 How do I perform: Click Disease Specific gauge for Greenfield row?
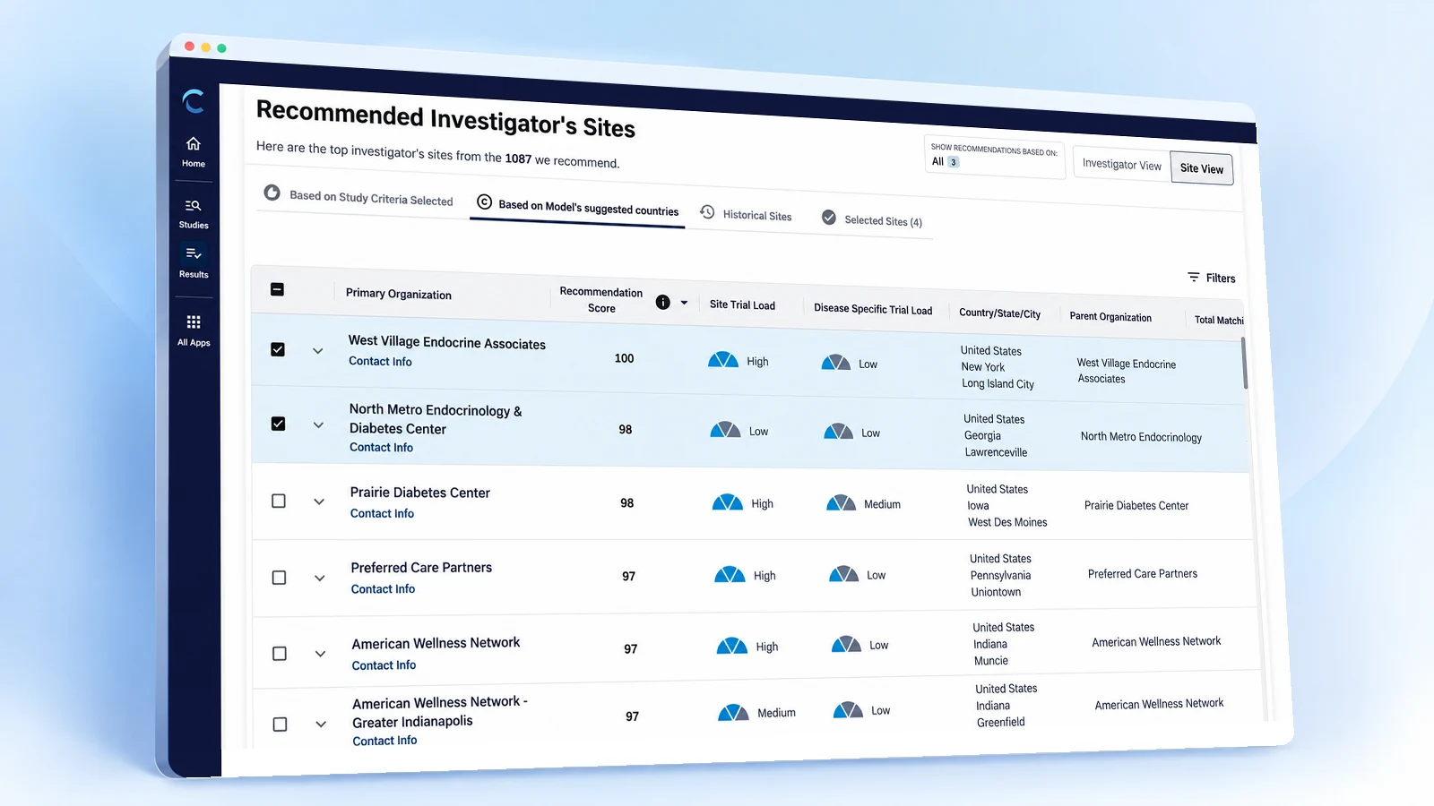[x=848, y=710]
